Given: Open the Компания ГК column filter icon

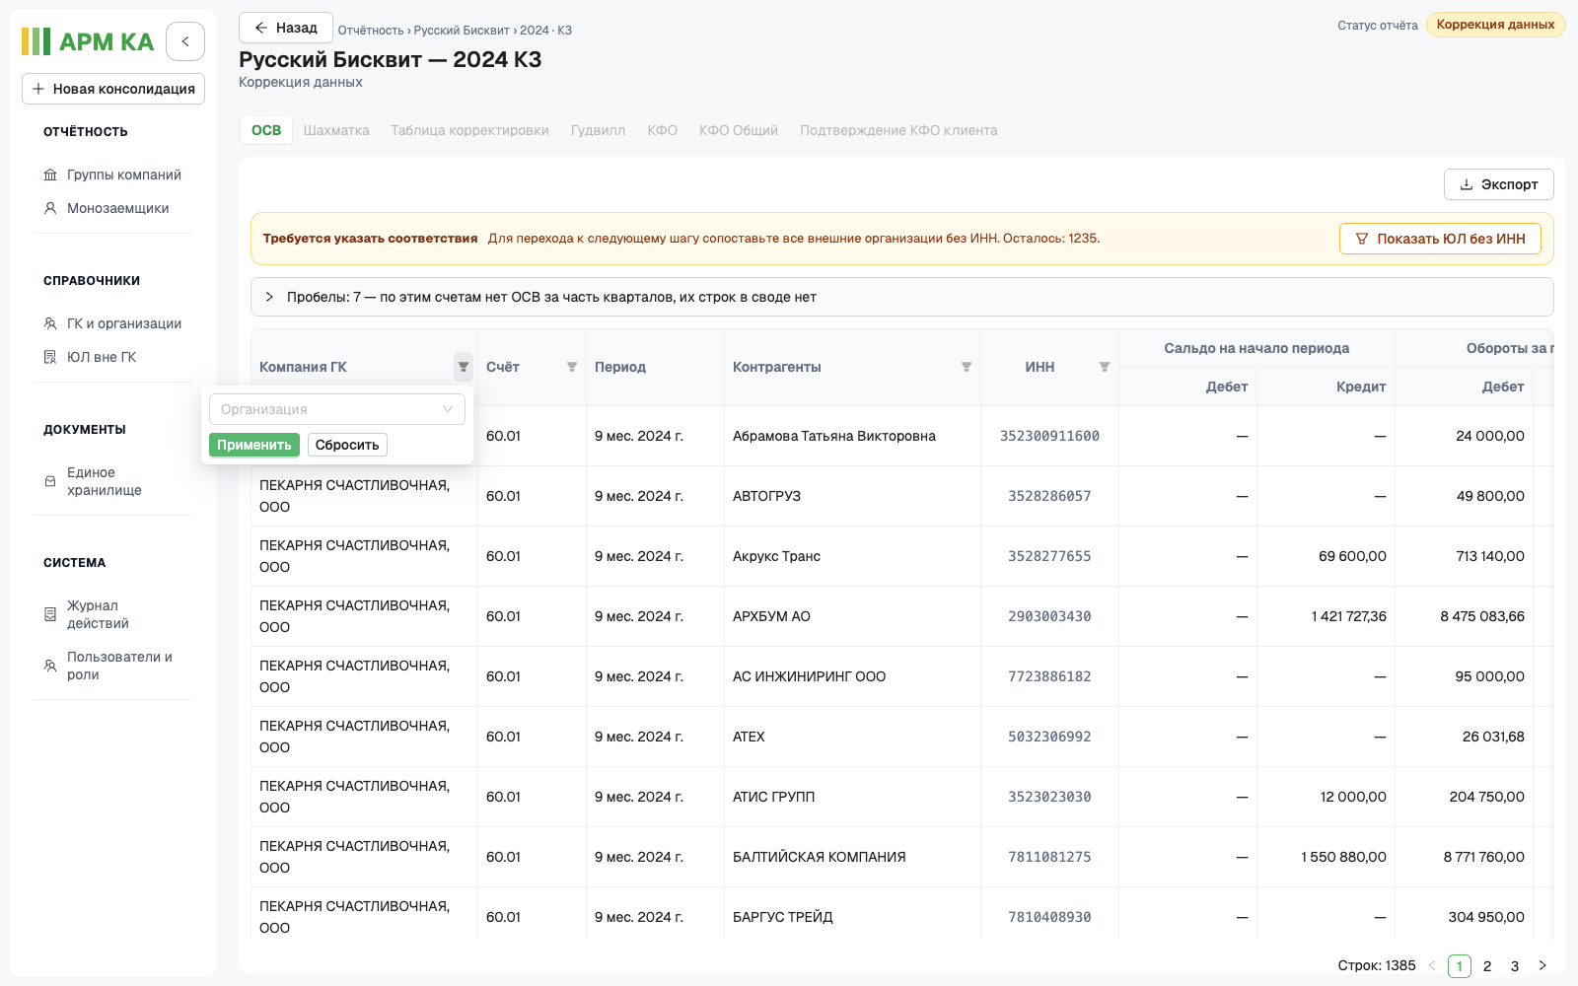Looking at the screenshot, I should coord(464,367).
